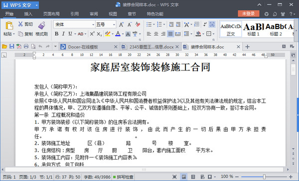Switch to web layout icon in status bar
This screenshot has width=299, height=181.
202,177
